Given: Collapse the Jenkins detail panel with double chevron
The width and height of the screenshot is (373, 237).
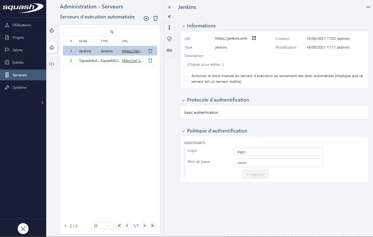Looking at the screenshot, I should point(169,17).
